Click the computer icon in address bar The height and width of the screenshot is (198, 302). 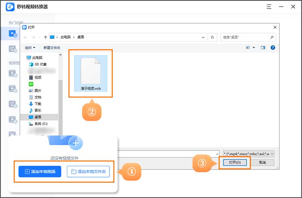[x=52, y=37]
